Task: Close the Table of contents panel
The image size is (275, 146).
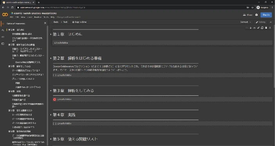Action: 45,23
